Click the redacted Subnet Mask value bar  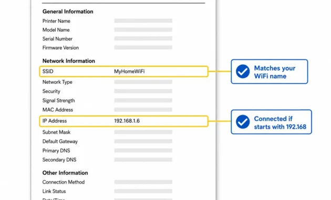pyautogui.click(x=143, y=132)
